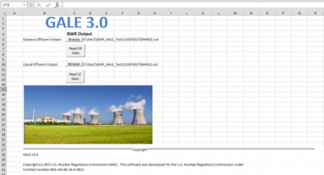The height and width of the screenshot is (175, 324).
Task: Click the Select All corner triangle
Action: click(3, 13)
